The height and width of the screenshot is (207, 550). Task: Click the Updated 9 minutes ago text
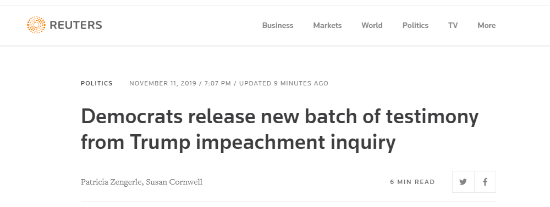[284, 83]
